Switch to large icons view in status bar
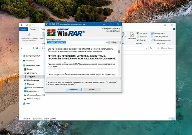Screen dimensions: 192x135 pos(173,119)
